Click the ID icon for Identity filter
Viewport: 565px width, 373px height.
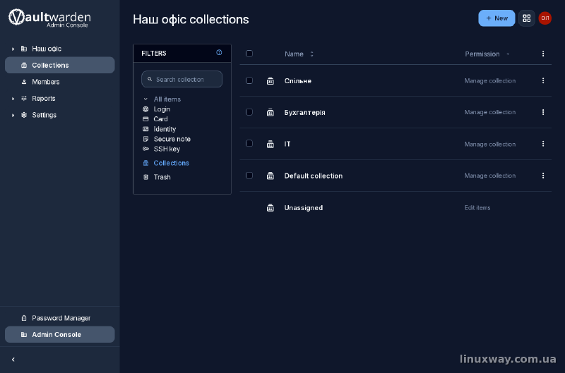(145, 129)
